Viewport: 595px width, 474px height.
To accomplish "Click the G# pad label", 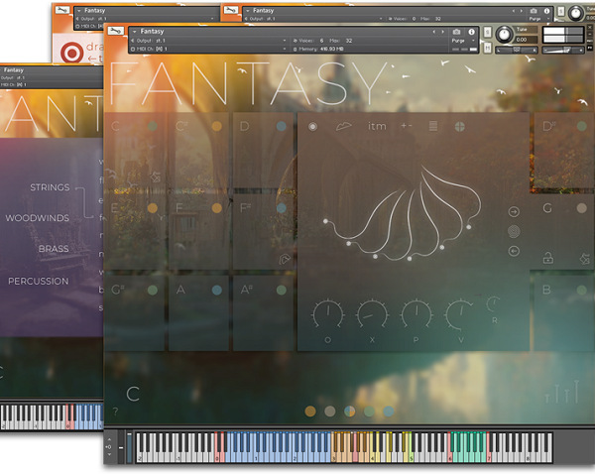I will (x=118, y=290).
